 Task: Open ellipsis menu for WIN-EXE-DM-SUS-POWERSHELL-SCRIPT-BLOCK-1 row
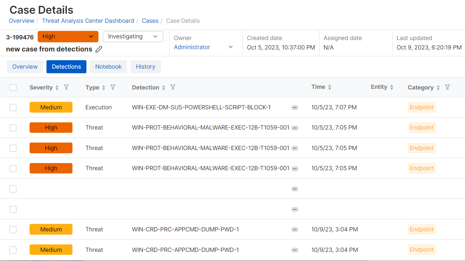[x=295, y=108]
